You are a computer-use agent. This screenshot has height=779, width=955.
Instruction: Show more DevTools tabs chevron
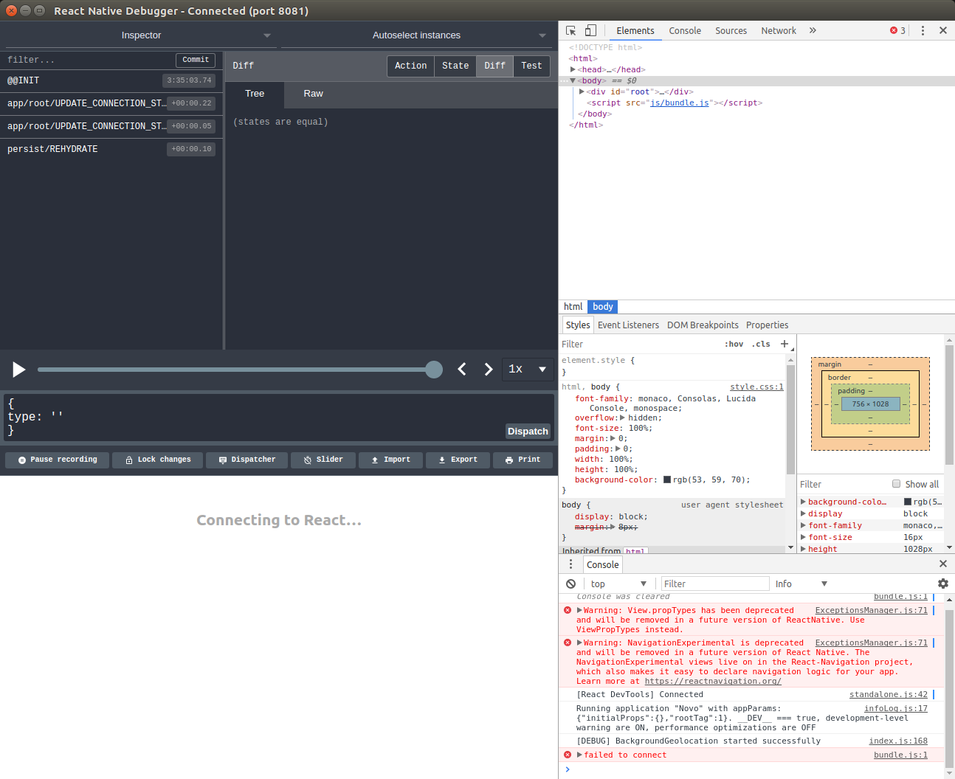813,30
